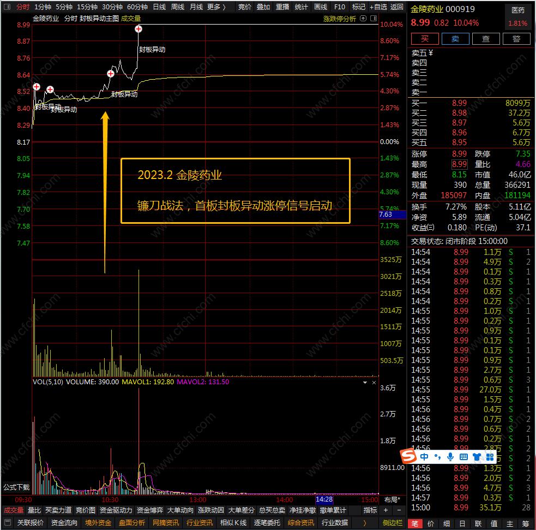The image size is (536, 530).
Task: Click the 警 alert button
Action: tap(516, 39)
